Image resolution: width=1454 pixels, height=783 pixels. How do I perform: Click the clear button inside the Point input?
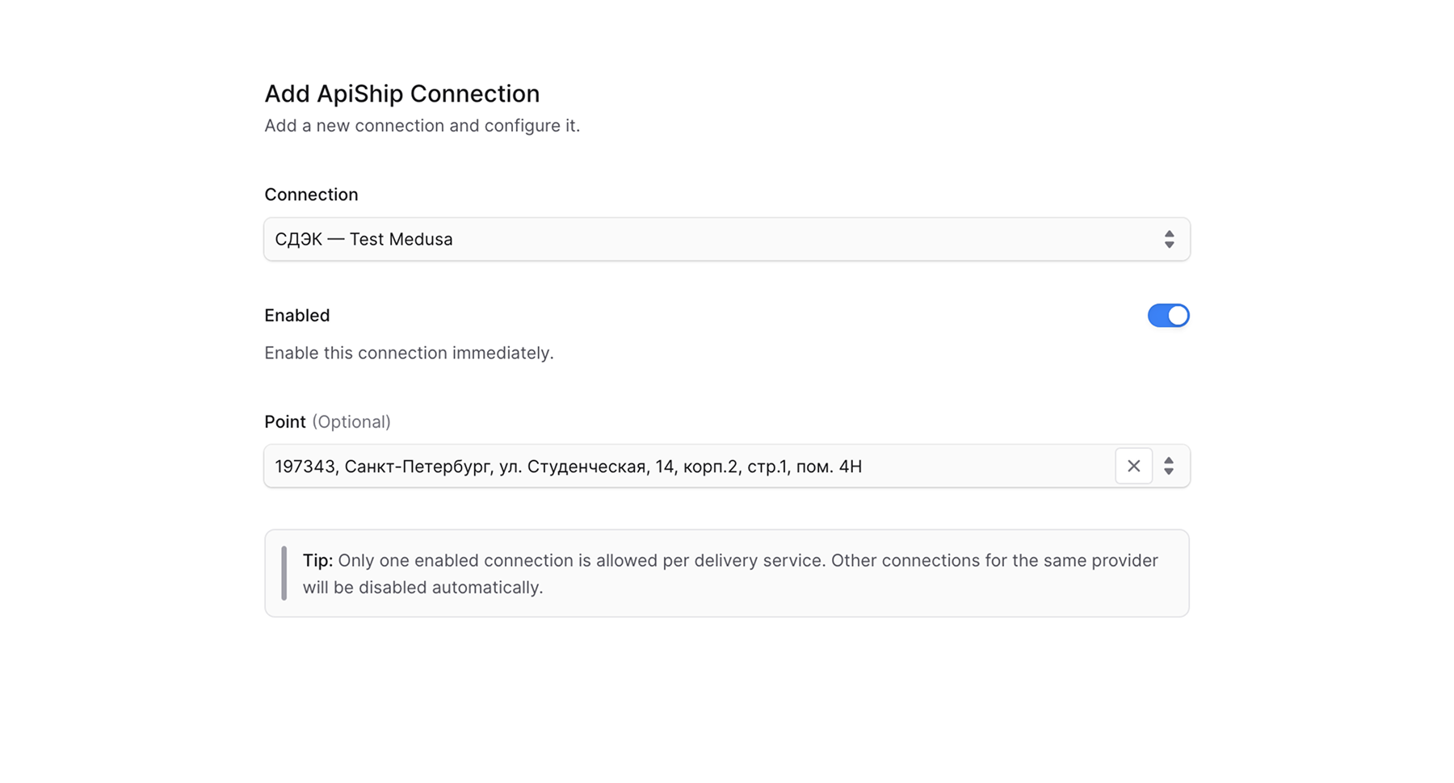[1134, 466]
